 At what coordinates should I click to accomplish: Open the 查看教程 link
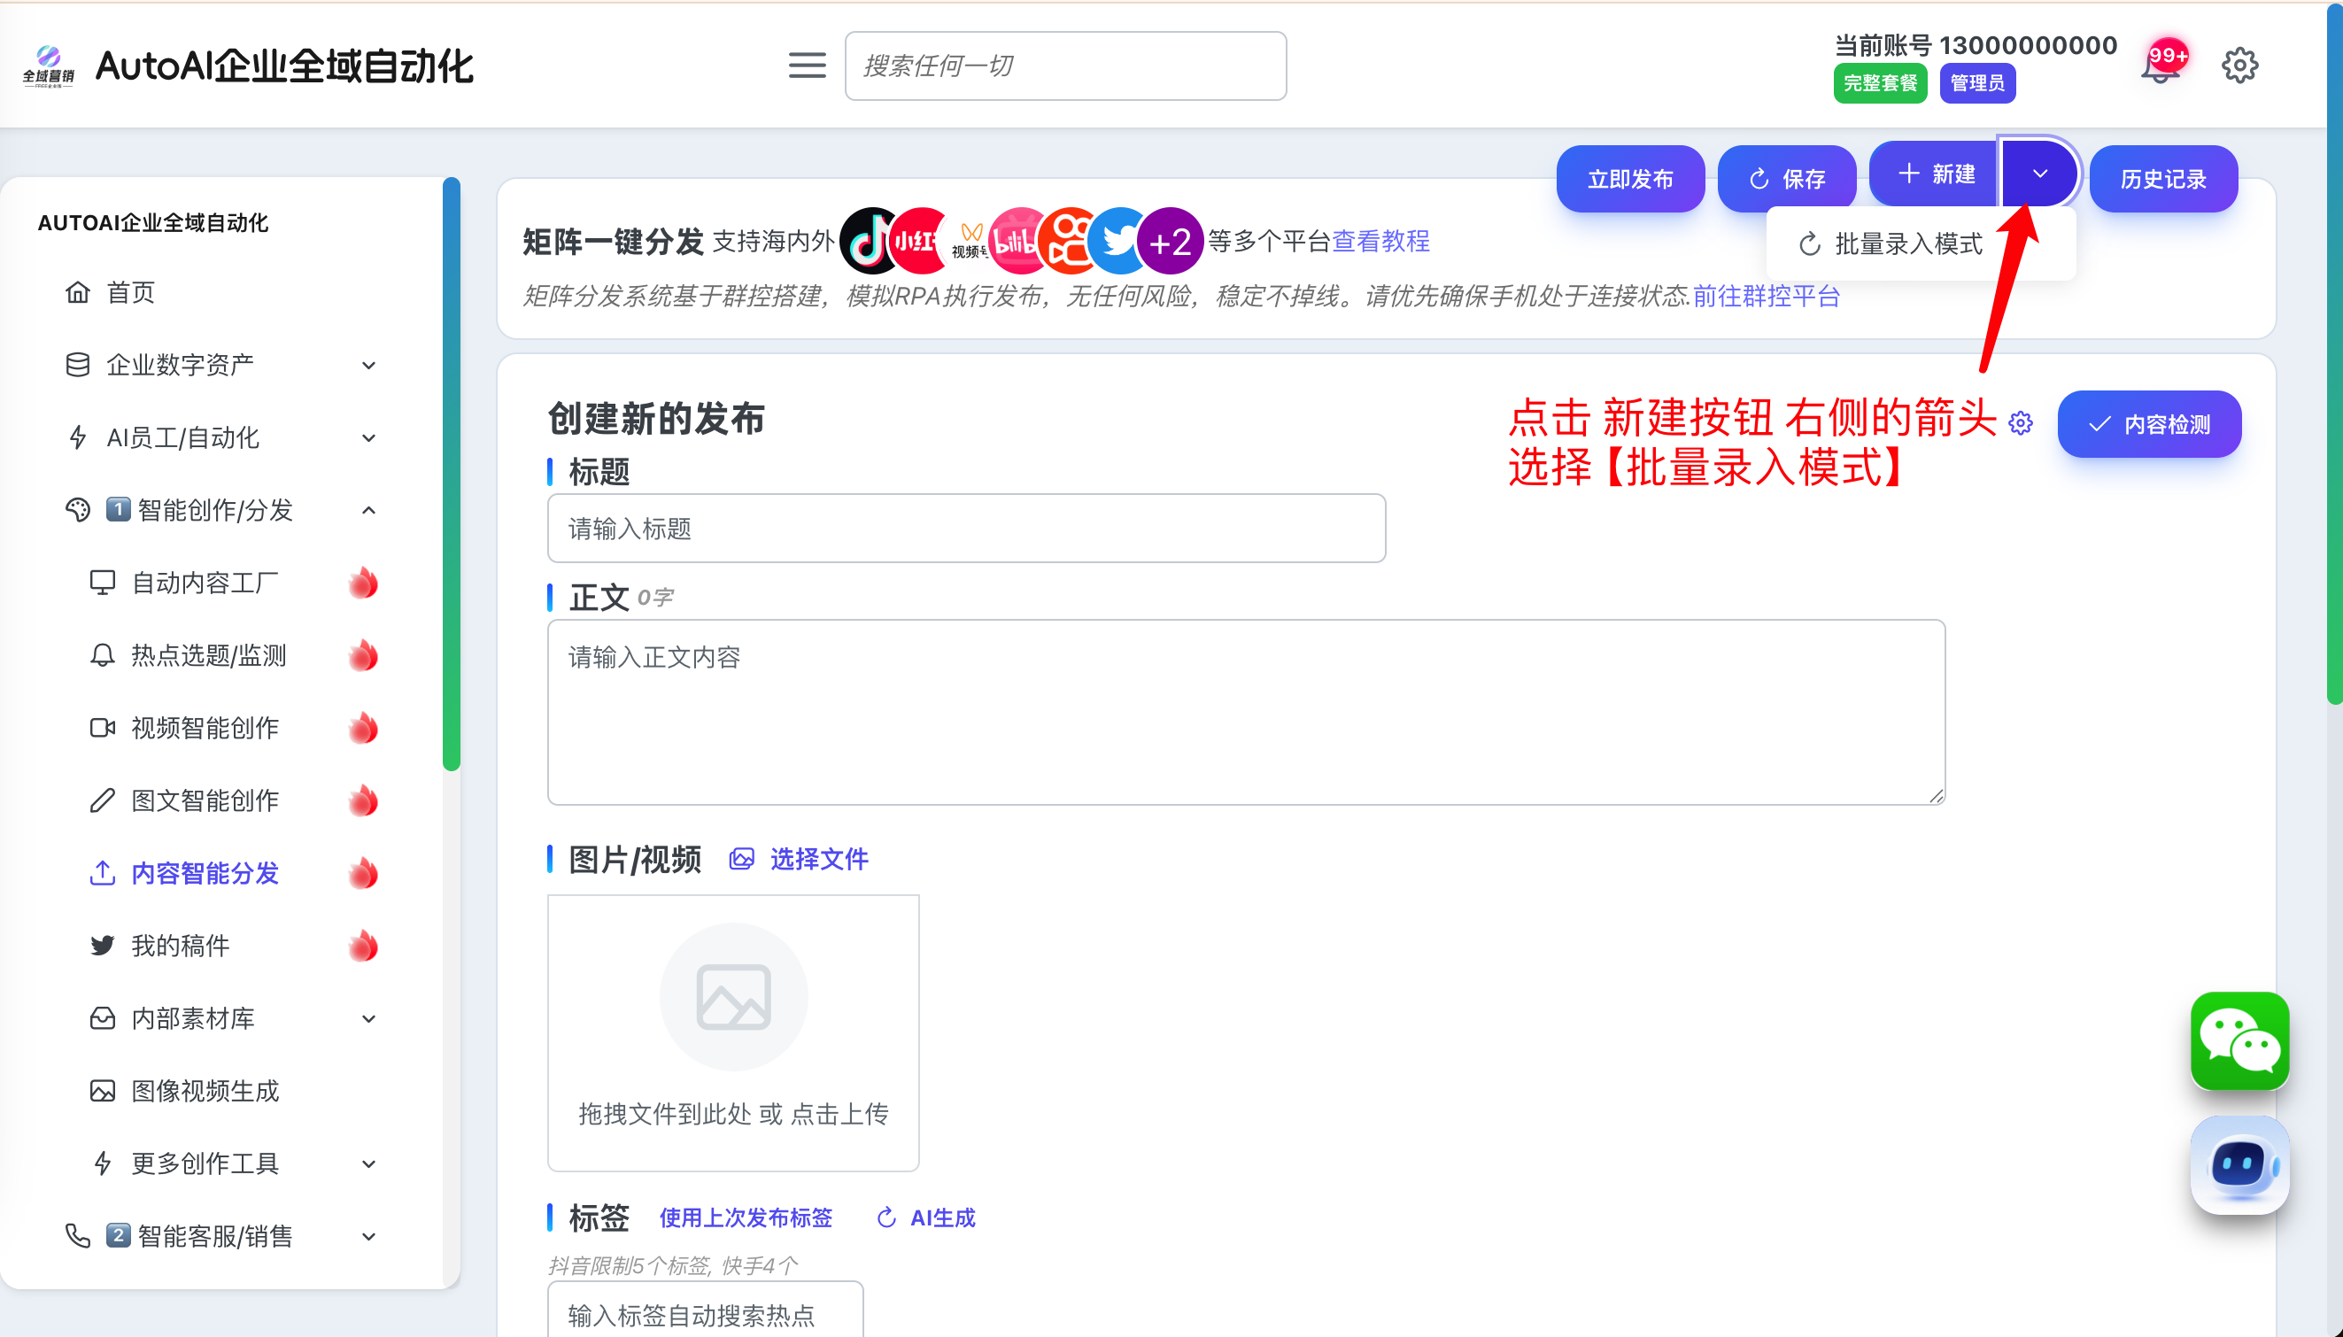[x=1380, y=242]
